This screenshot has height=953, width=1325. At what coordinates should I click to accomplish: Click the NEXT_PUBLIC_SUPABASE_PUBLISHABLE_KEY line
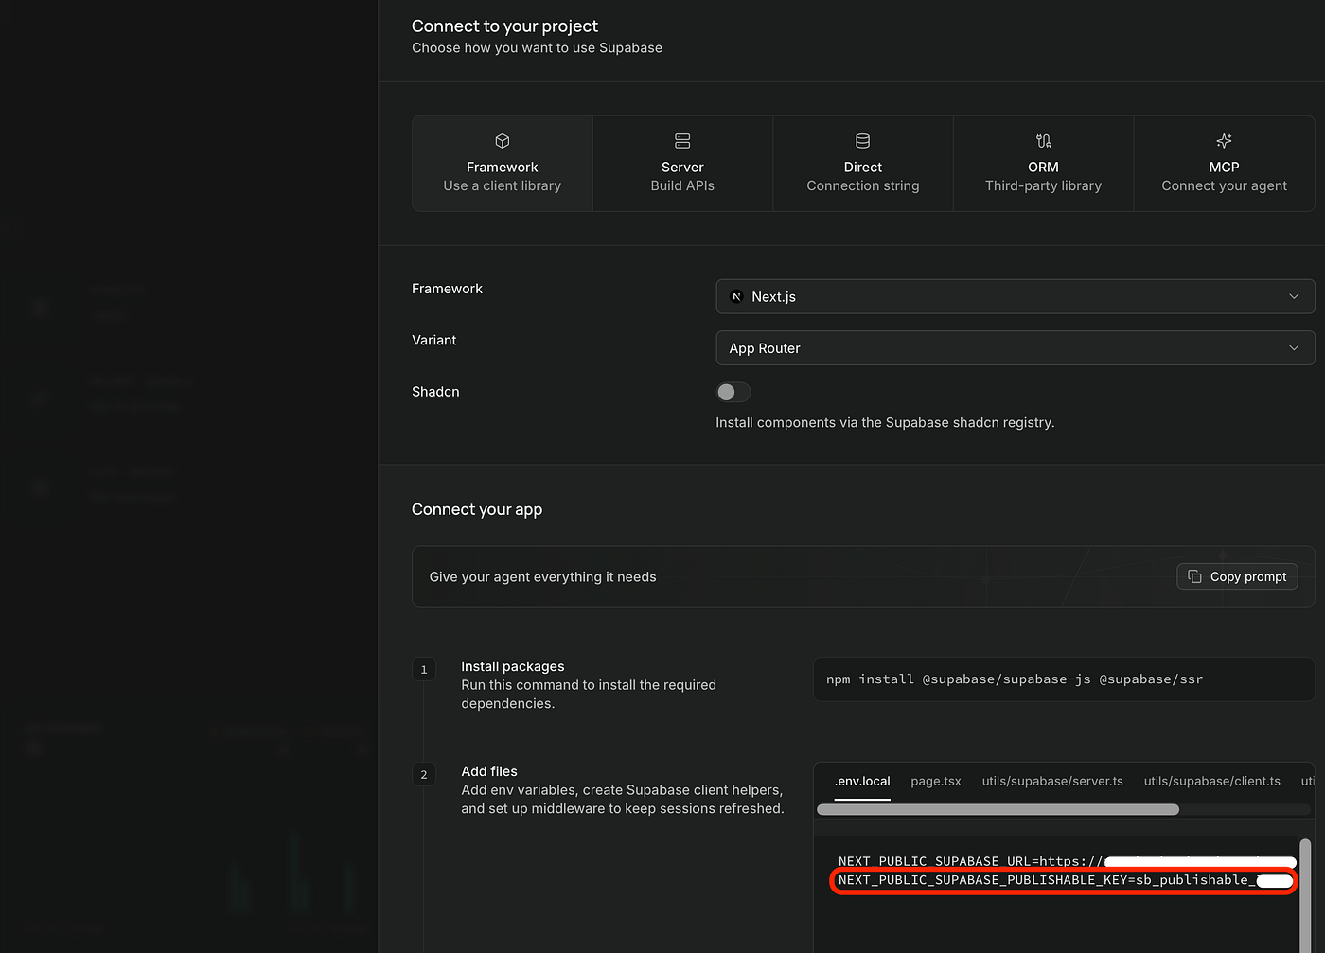(x=1066, y=880)
